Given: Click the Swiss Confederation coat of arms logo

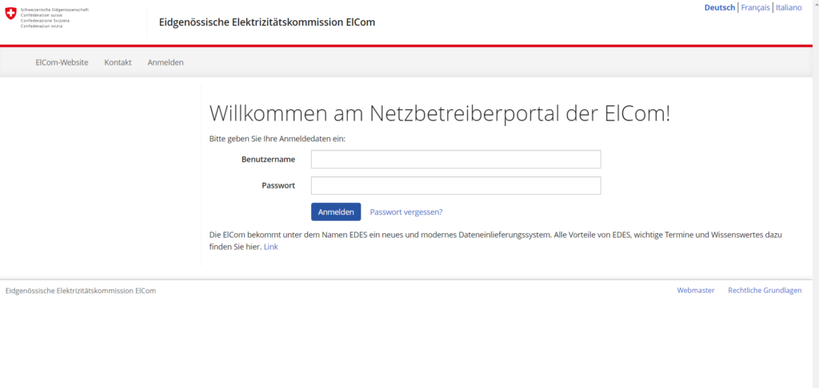Looking at the screenshot, I should (x=10, y=14).
